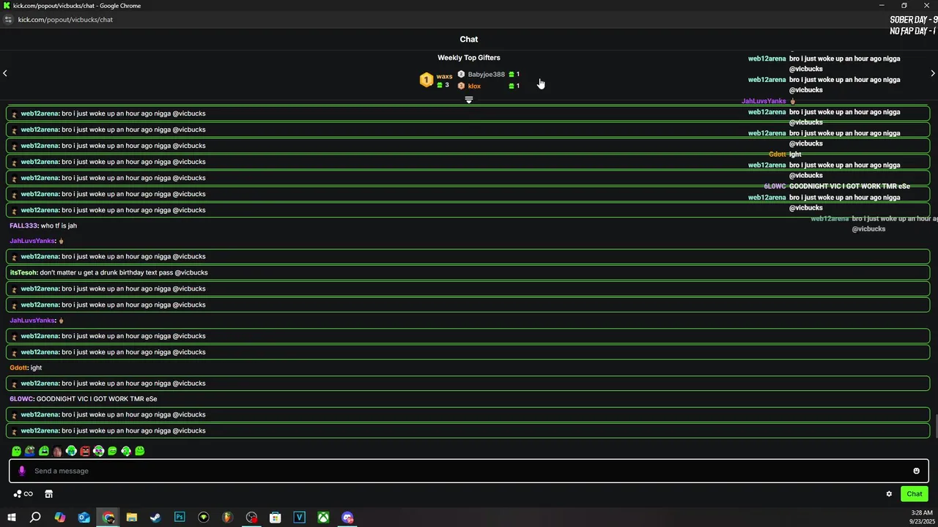Open Steam from the taskbar
The image size is (938, 527).
155,517
